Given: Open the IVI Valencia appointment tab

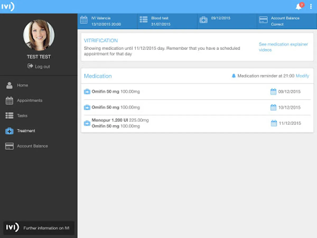Looking at the screenshot, I should [107, 21].
